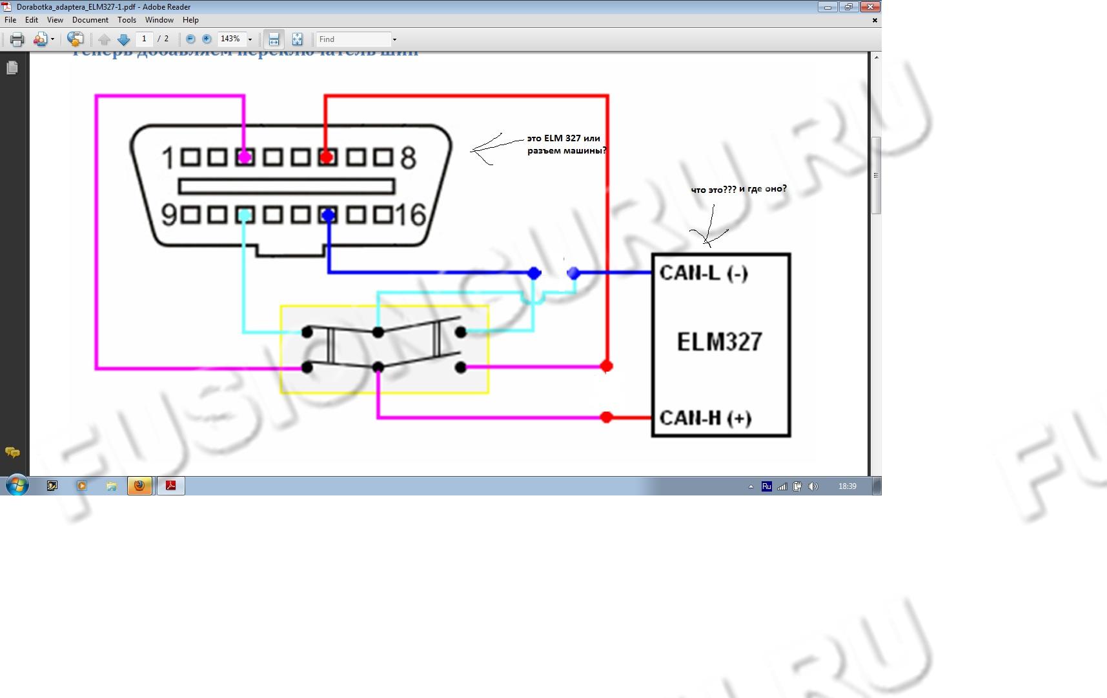
Task: Go to next page with down arrow
Action: tap(123, 39)
